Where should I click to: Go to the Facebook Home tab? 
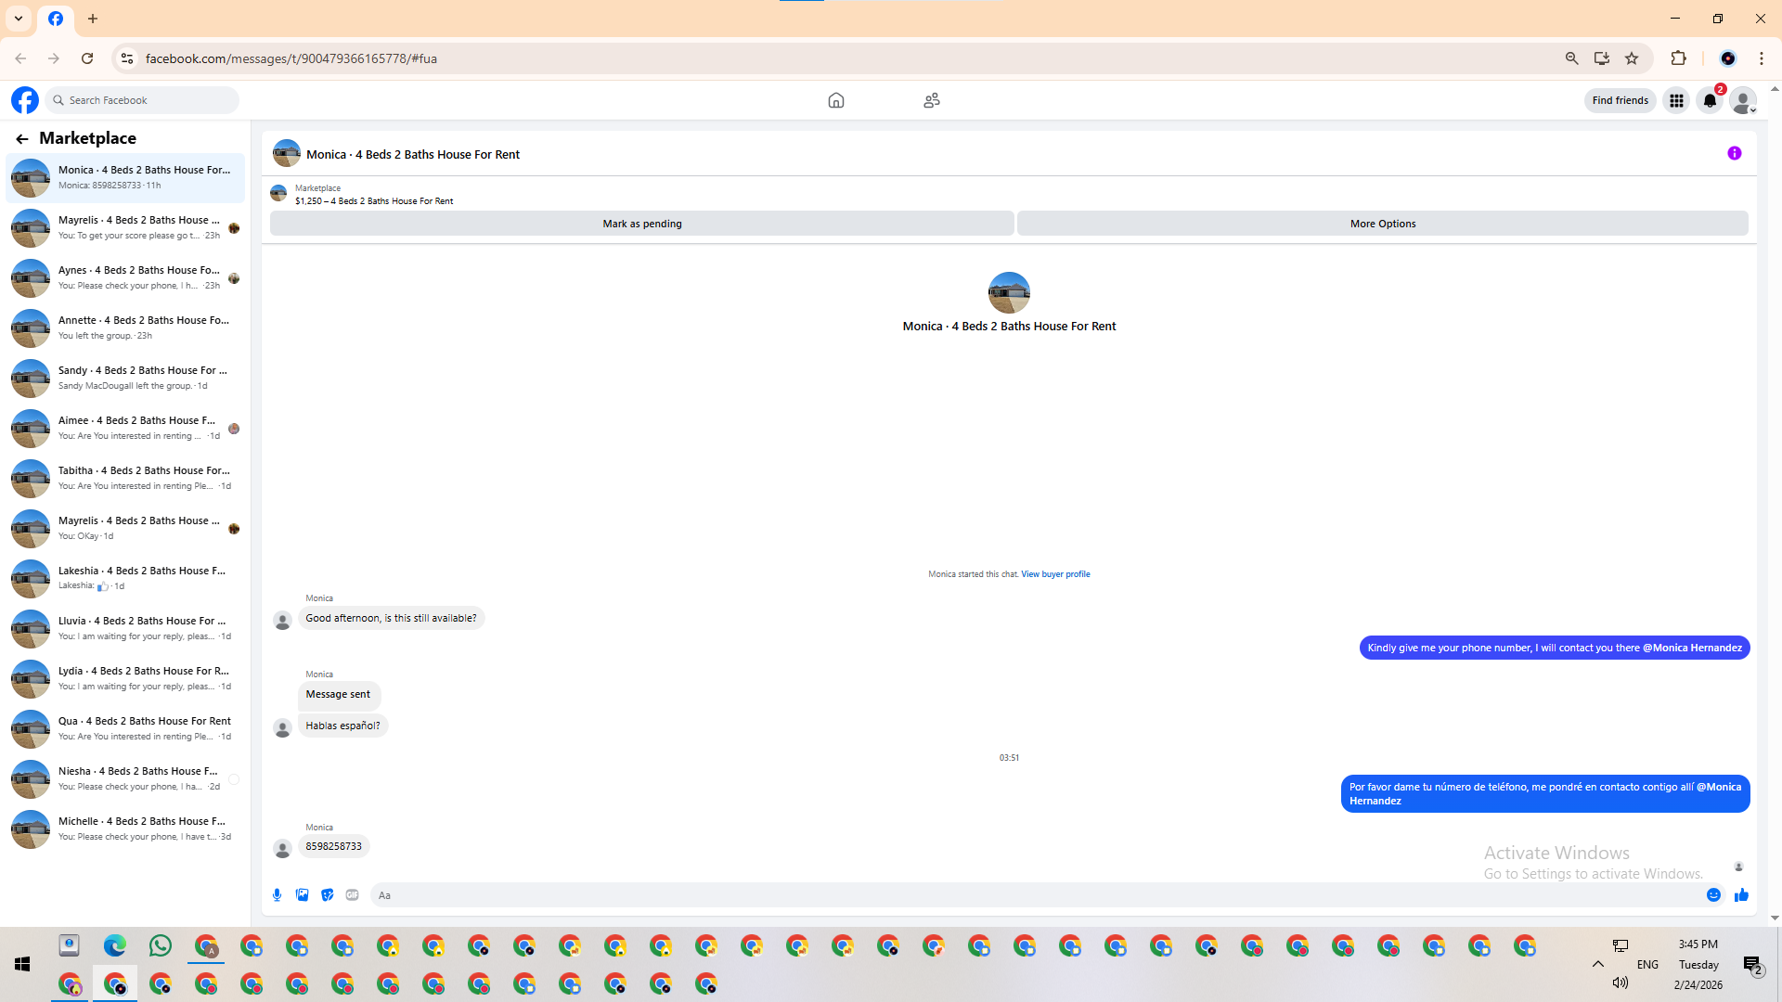835,100
